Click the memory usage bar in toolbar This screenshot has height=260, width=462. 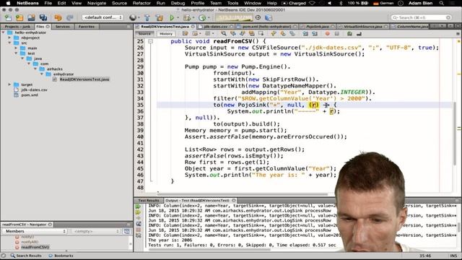click(234, 17)
